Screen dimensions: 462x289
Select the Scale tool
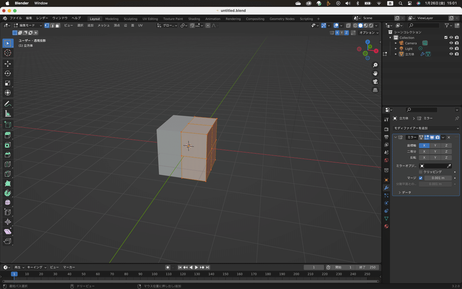pos(8,83)
